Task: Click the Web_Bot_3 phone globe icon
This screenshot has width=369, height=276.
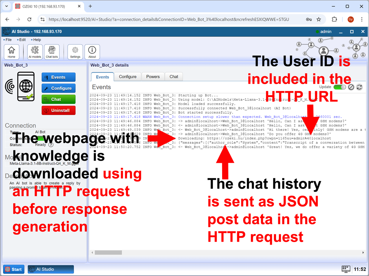Action: point(26,87)
